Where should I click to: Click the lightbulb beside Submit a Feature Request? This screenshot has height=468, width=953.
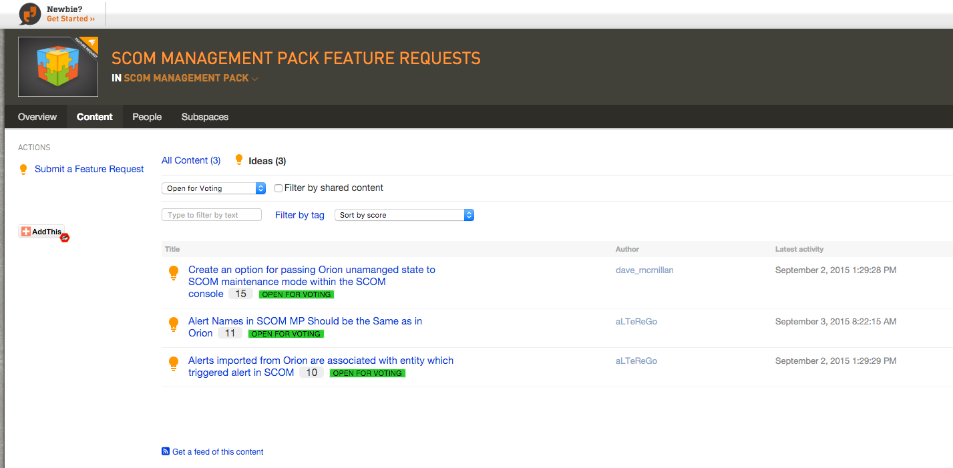[23, 170]
